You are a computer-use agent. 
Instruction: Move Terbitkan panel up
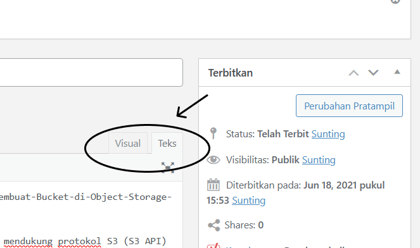click(353, 73)
